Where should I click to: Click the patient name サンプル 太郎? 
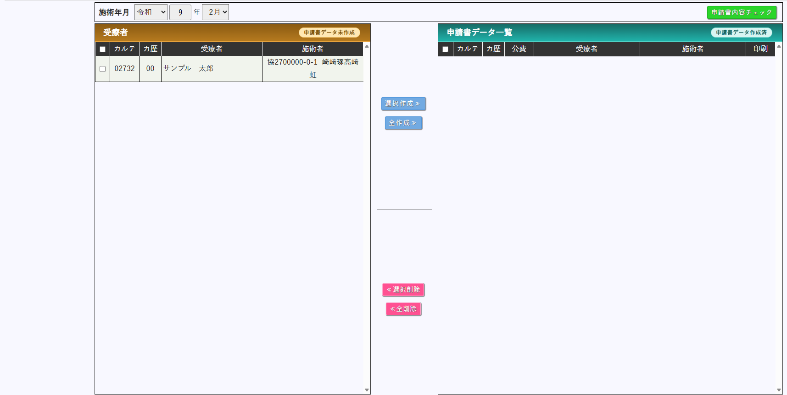pyautogui.click(x=189, y=68)
